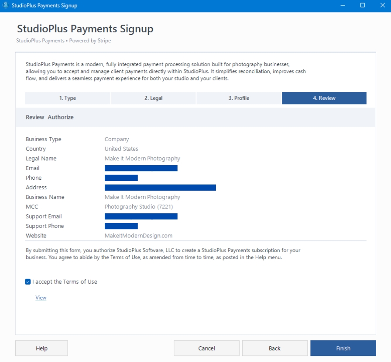
Task: Click the United States country value
Action: click(121, 149)
